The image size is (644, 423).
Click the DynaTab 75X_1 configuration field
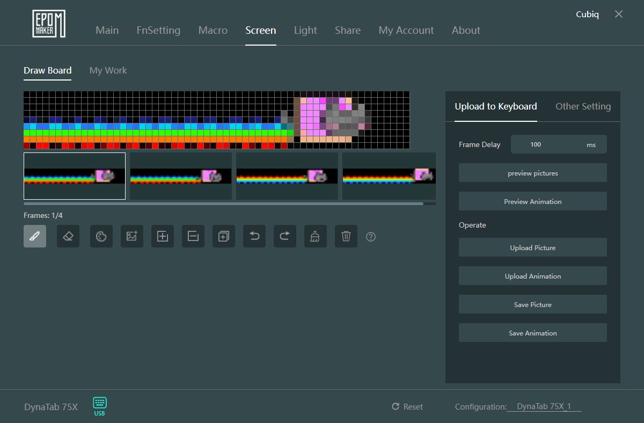point(544,407)
